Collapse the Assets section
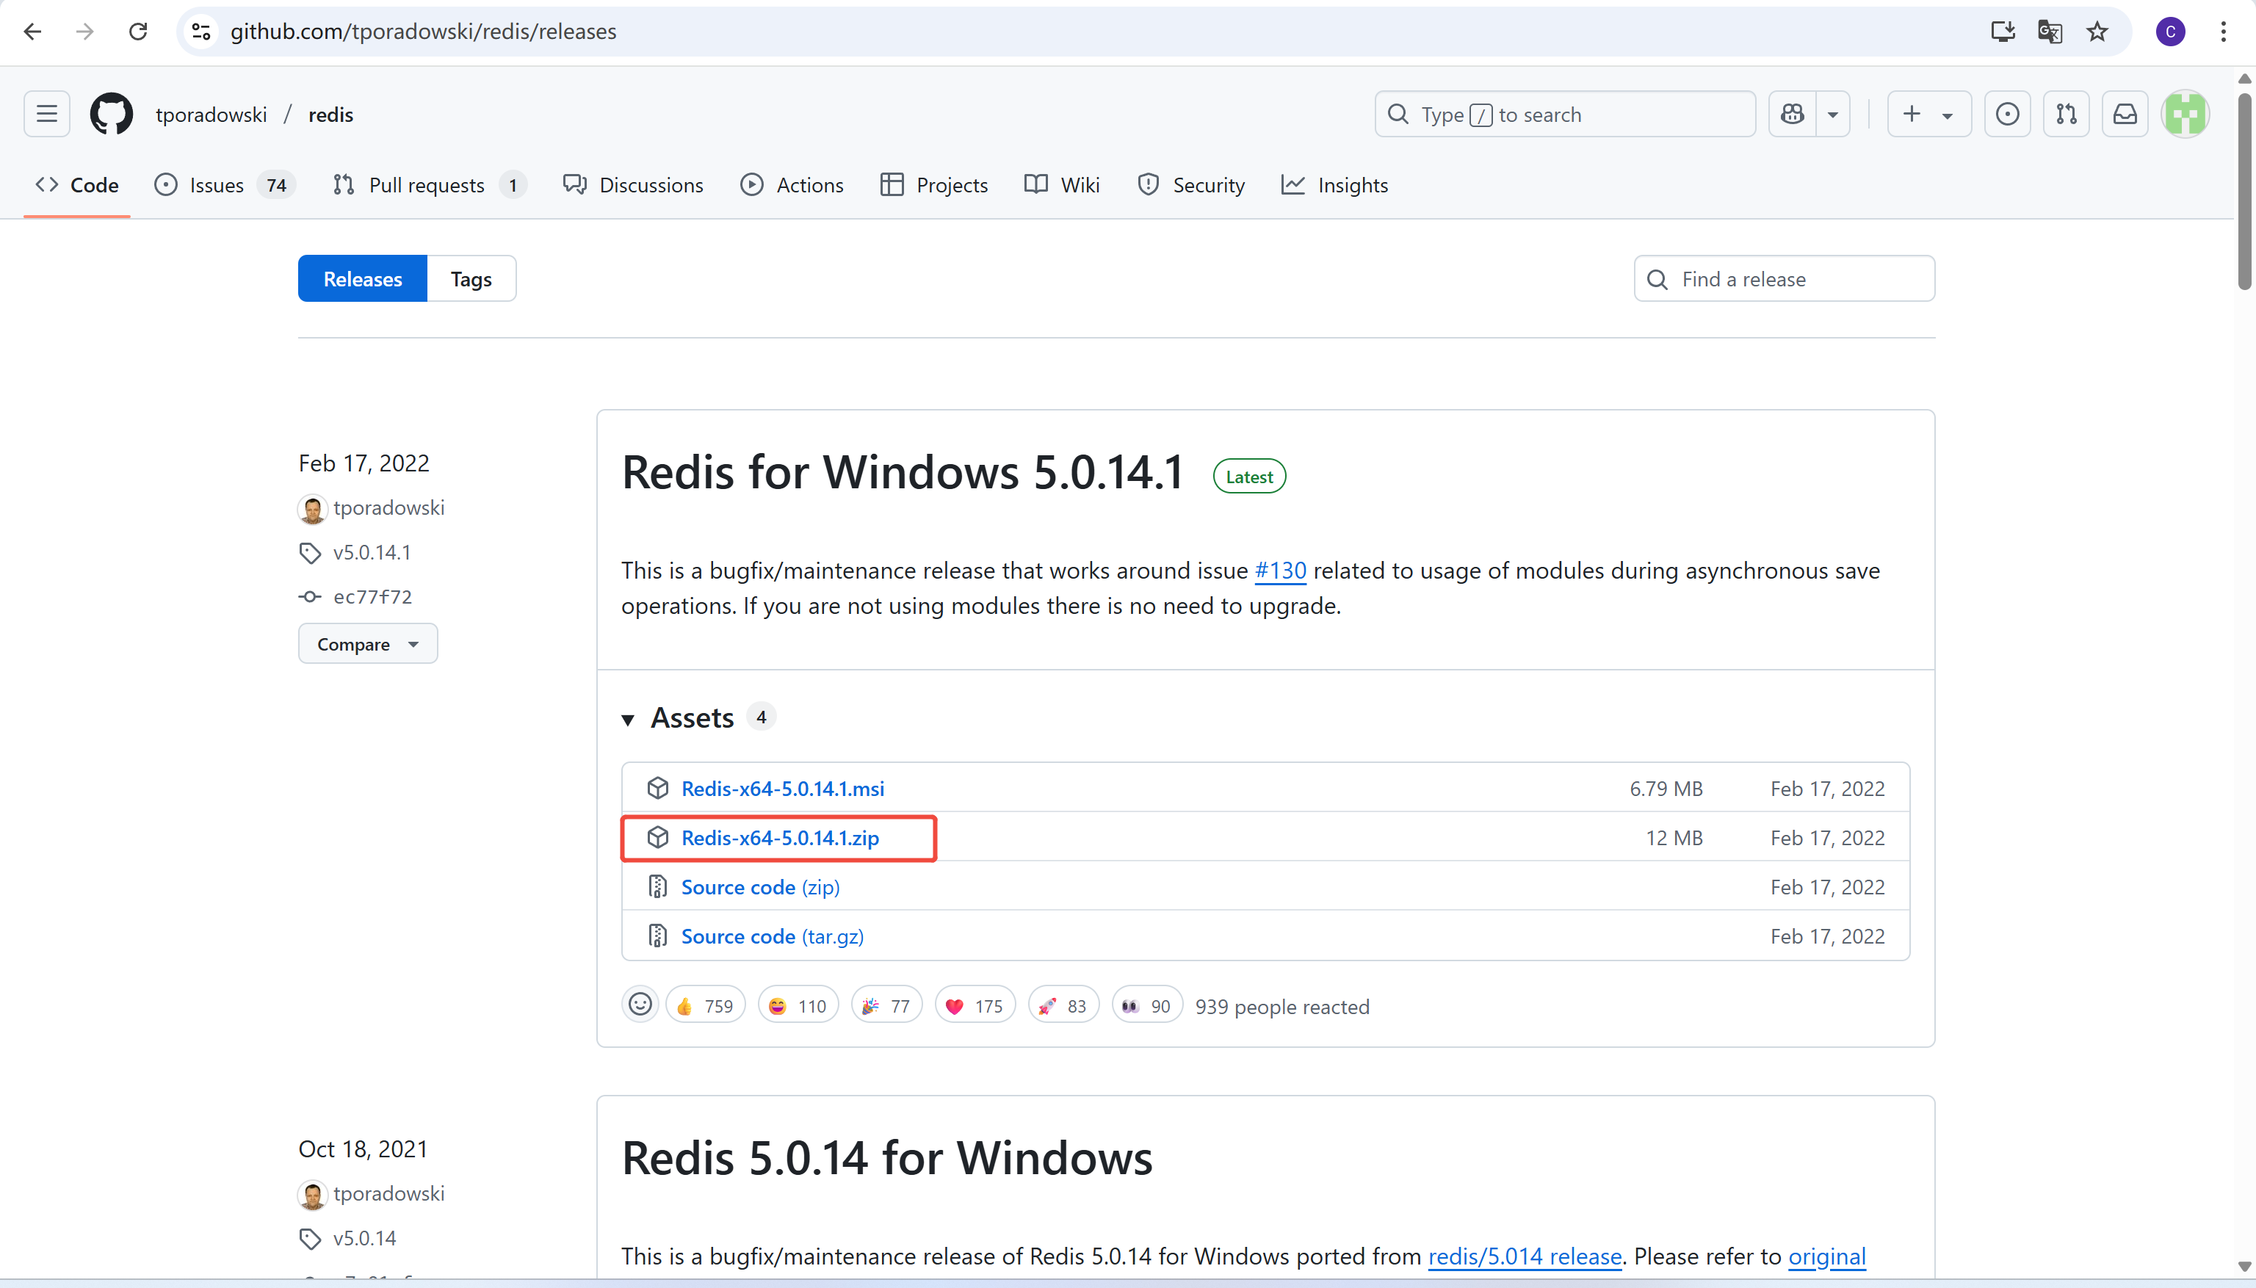Image resolution: width=2256 pixels, height=1288 pixels. (628, 719)
